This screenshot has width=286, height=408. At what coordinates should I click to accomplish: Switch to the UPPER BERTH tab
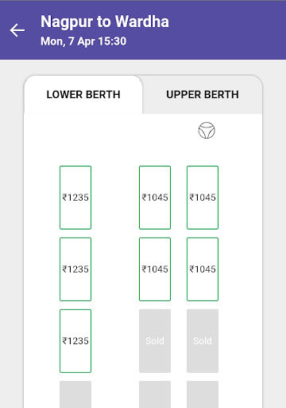click(x=203, y=95)
